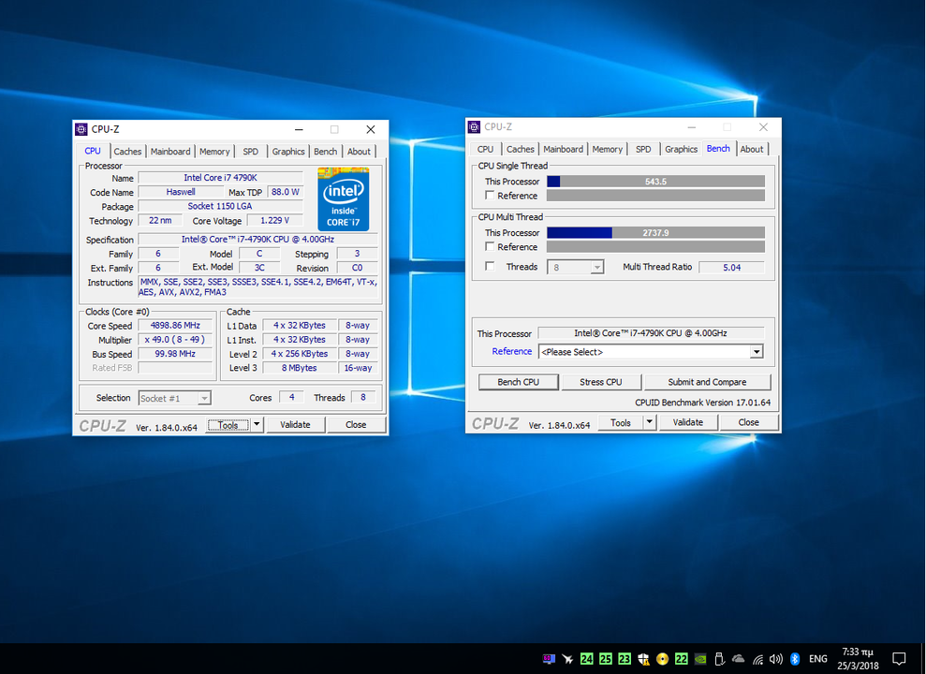This screenshot has height=674, width=926.
Task: Open the OneDrive cloud tray icon
Action: [738, 659]
